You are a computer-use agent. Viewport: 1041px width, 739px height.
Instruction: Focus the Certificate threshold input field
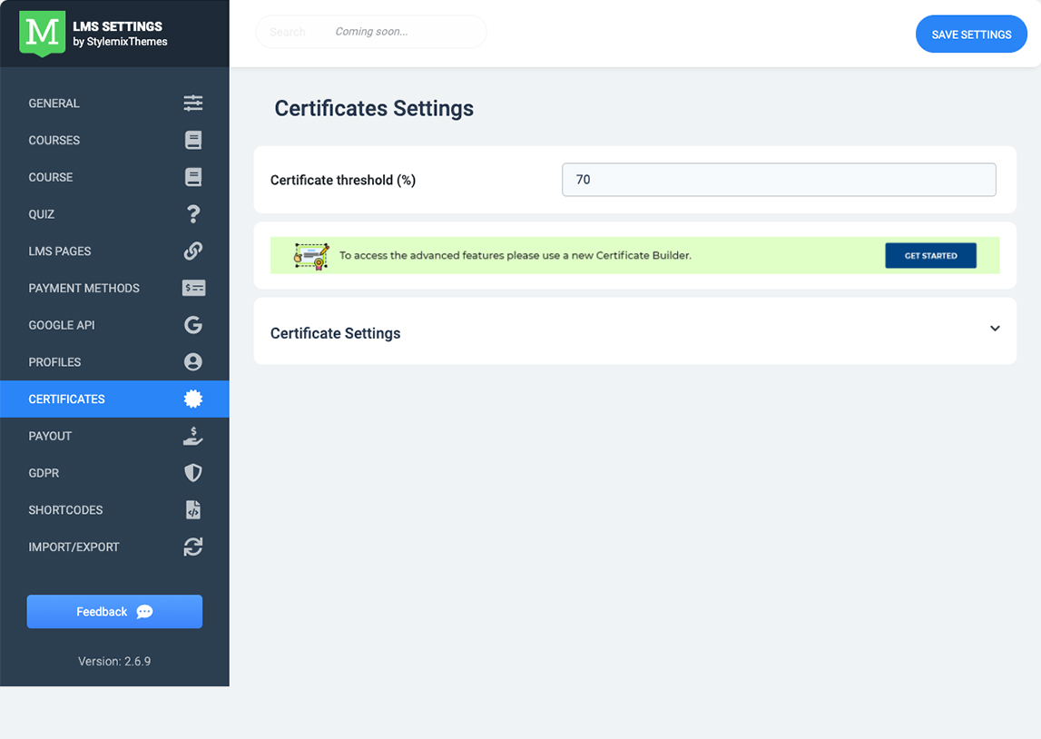(779, 180)
